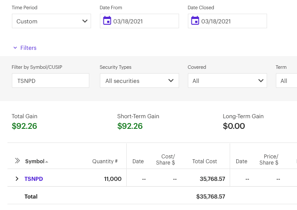Click the TSNPD symbol link
Screen dimensions: 297x210
[x=33, y=179]
